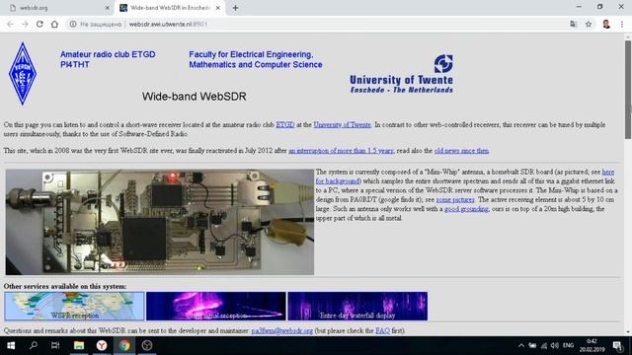Open the battery status tray icon
The height and width of the screenshot is (355, 632).
(532, 345)
